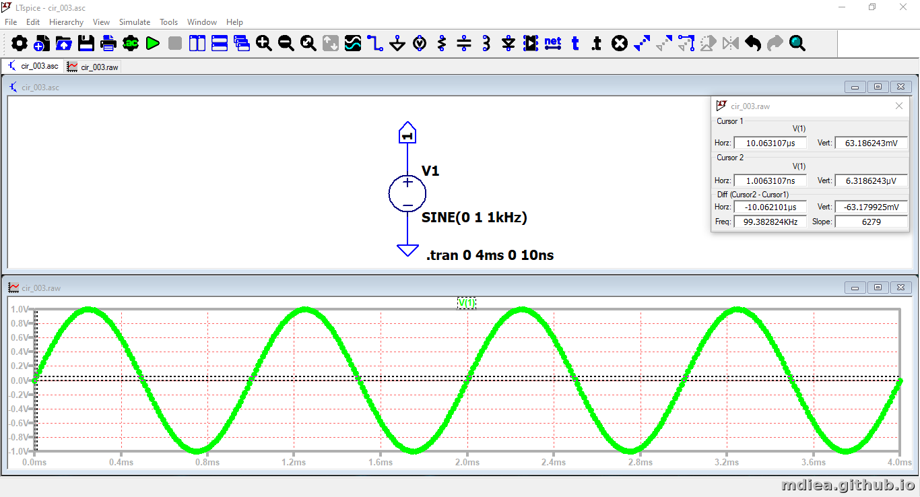Click the Cursor 2 Horz value field
The height and width of the screenshot is (497, 920).
coord(770,180)
